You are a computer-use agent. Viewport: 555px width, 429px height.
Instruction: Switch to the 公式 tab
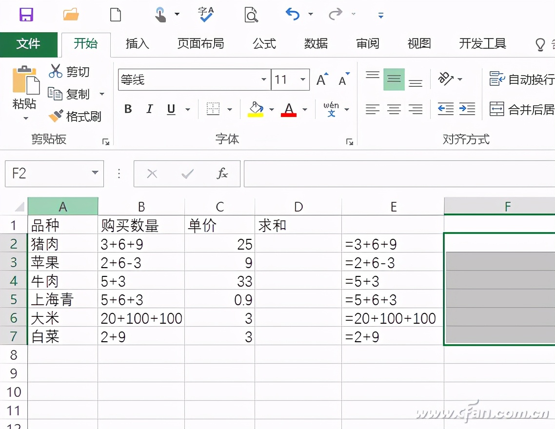coord(264,44)
